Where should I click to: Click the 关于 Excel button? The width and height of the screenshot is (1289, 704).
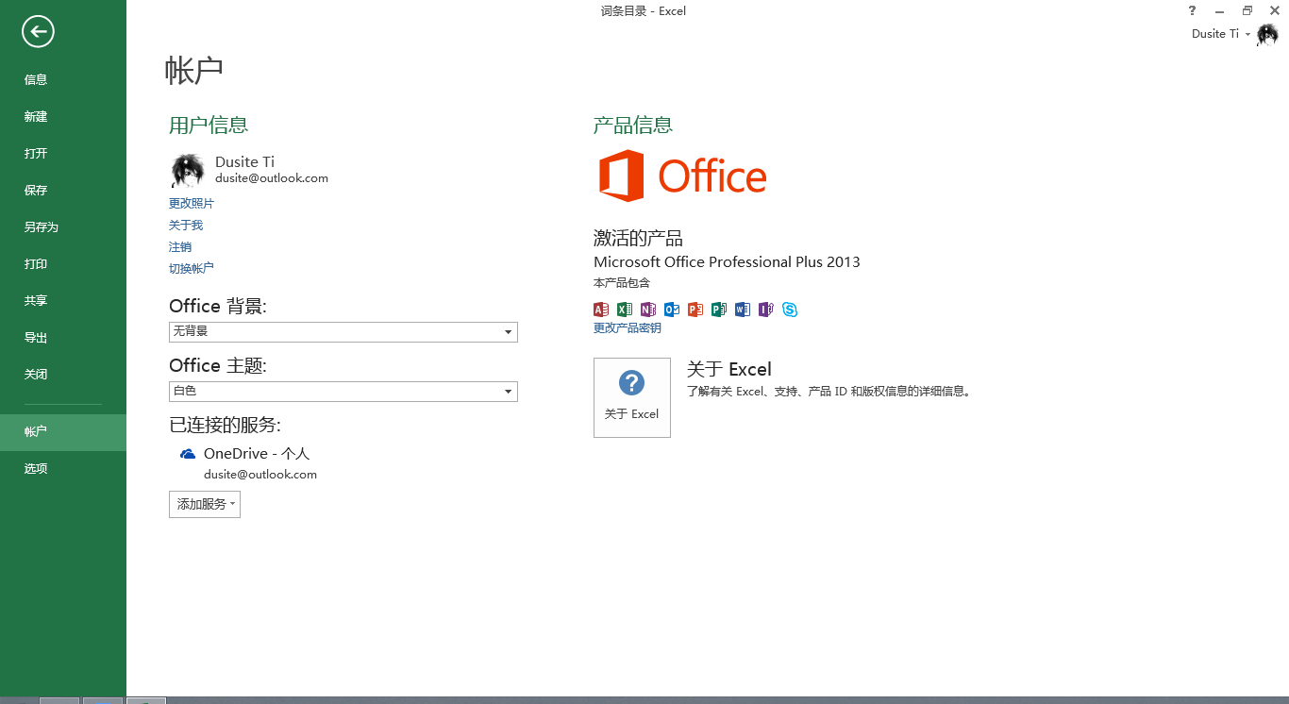pyautogui.click(x=632, y=397)
